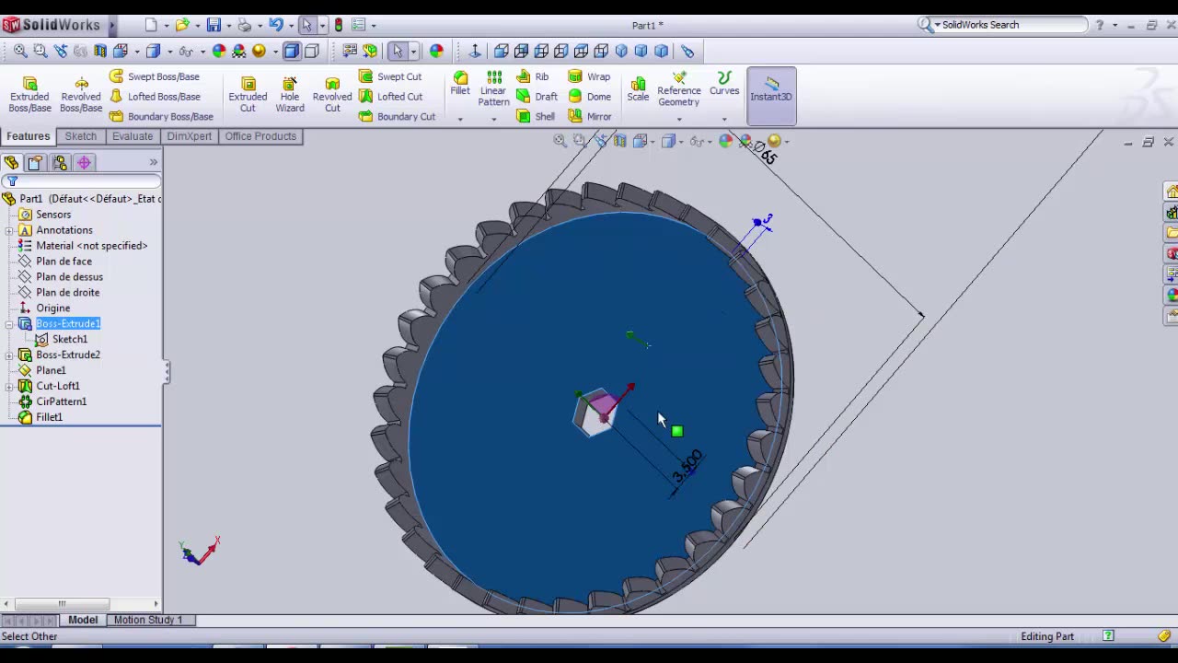
Task: Select the Draft feature
Action: [x=537, y=97]
